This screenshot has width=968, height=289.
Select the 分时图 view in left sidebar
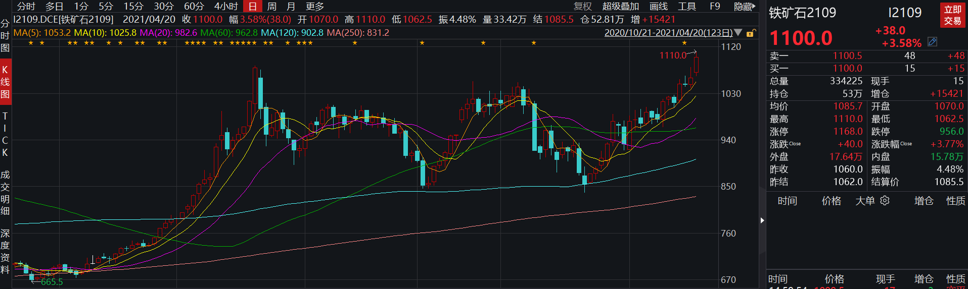[x=5, y=36]
